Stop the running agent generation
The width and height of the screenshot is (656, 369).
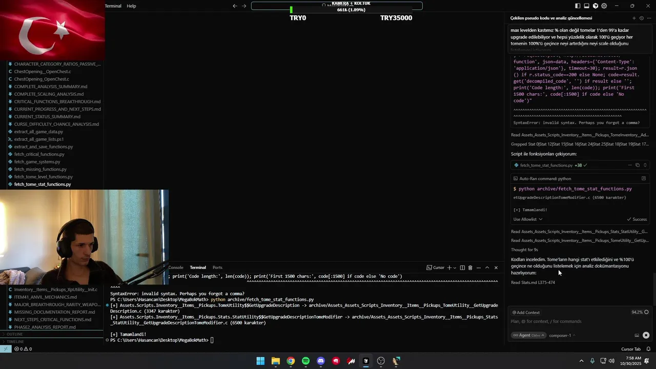646,335
